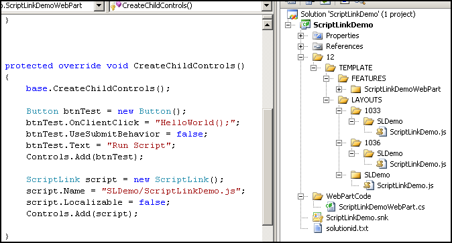Click "false" on the script.Localizable line
Viewport: 452px width, 243px height.
[x=152, y=202]
